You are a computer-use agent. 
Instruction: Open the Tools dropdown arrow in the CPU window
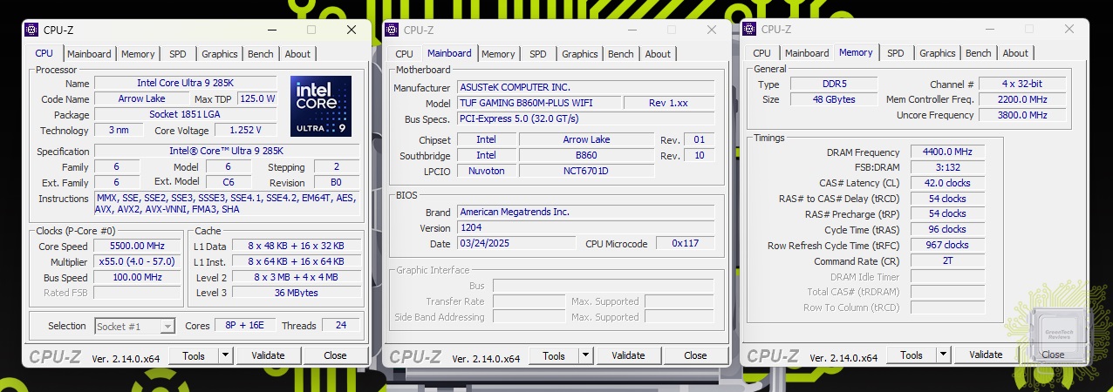225,355
